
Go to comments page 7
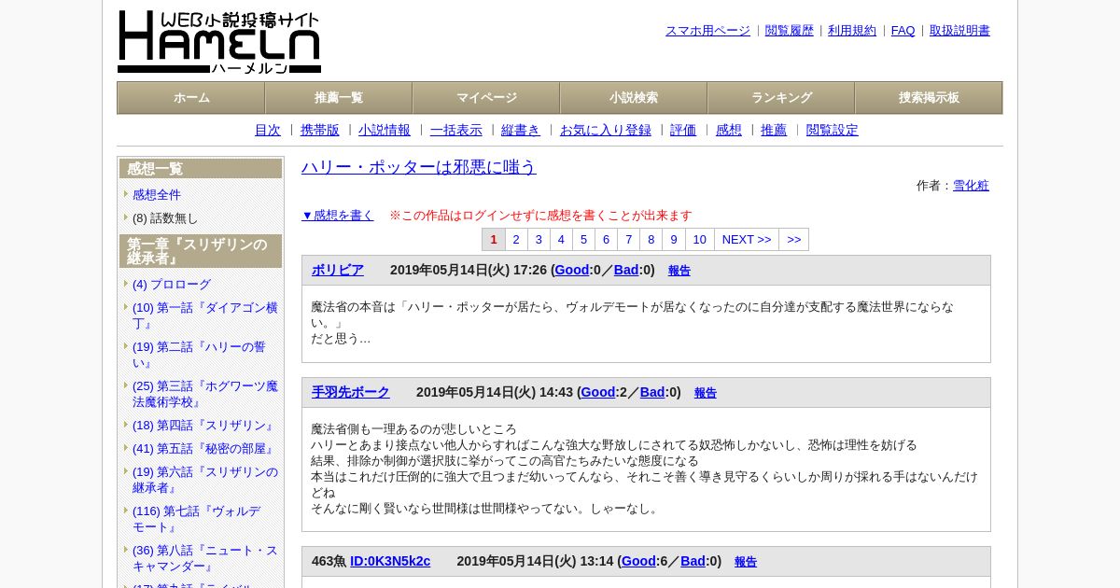tap(628, 240)
